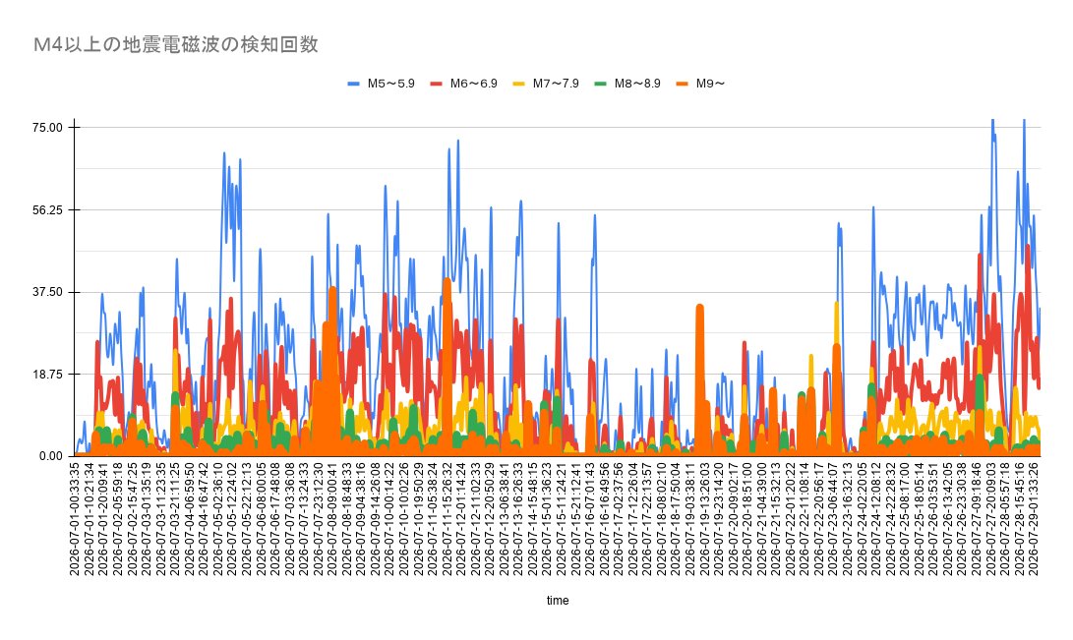
Task: Click x-axis label '2026-07-10-00:14:22'
Action: [x=390, y=519]
